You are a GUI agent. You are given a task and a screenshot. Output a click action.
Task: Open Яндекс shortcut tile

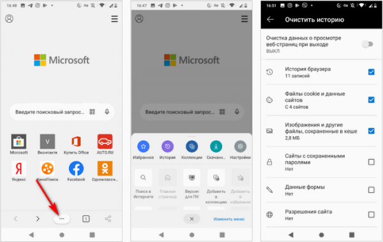point(19,171)
